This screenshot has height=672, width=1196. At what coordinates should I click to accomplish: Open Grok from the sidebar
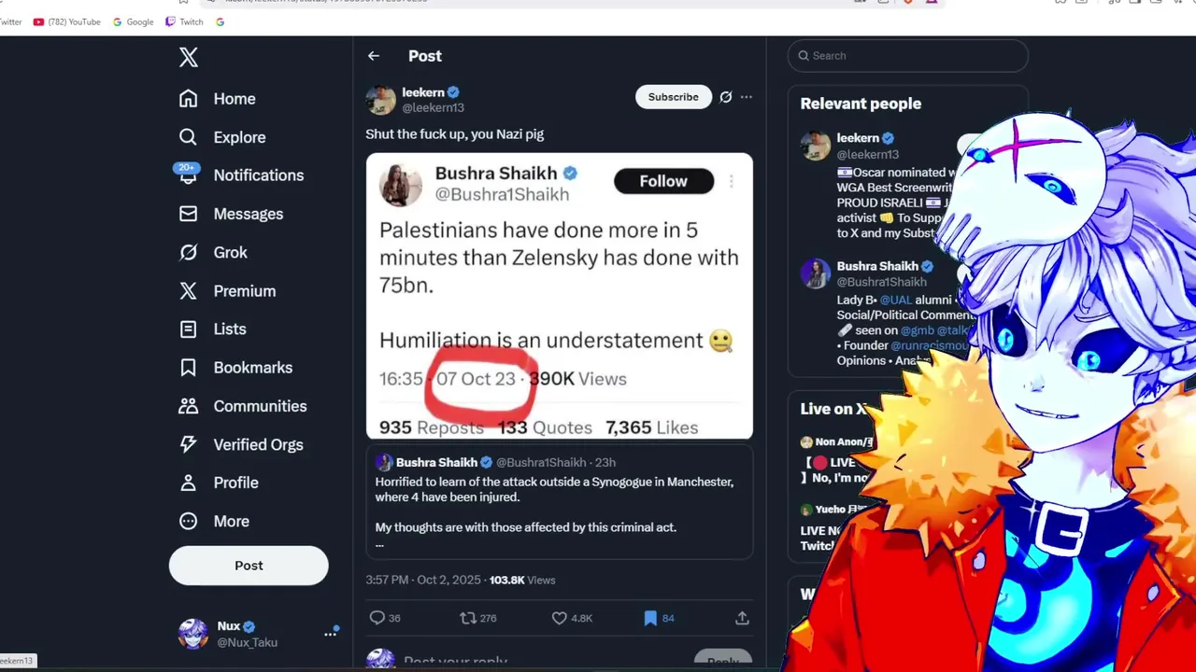coord(230,252)
